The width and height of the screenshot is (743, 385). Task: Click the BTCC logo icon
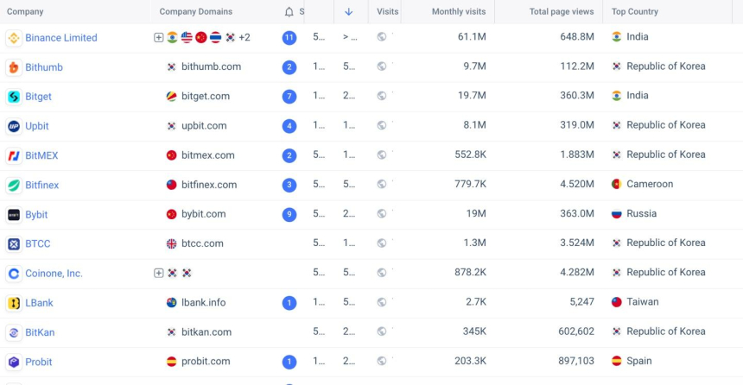(14, 244)
